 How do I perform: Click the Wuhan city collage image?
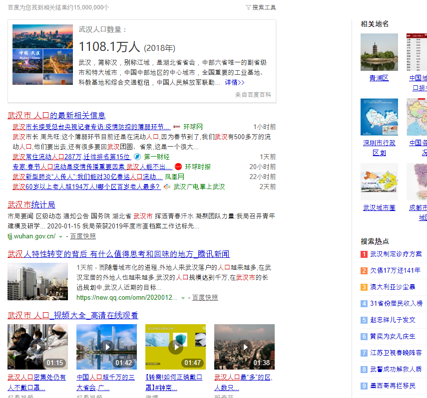tap(43, 55)
